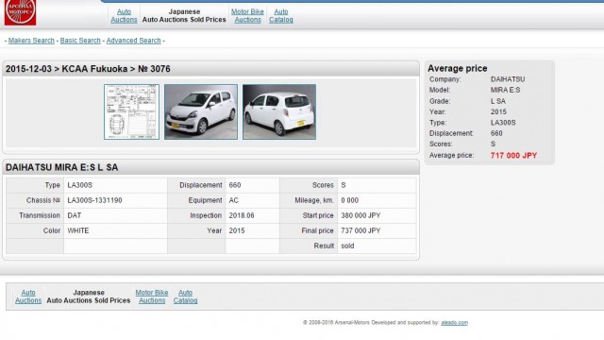Click the DAIHATSU MIRA E:S L SA heading

click(x=61, y=167)
